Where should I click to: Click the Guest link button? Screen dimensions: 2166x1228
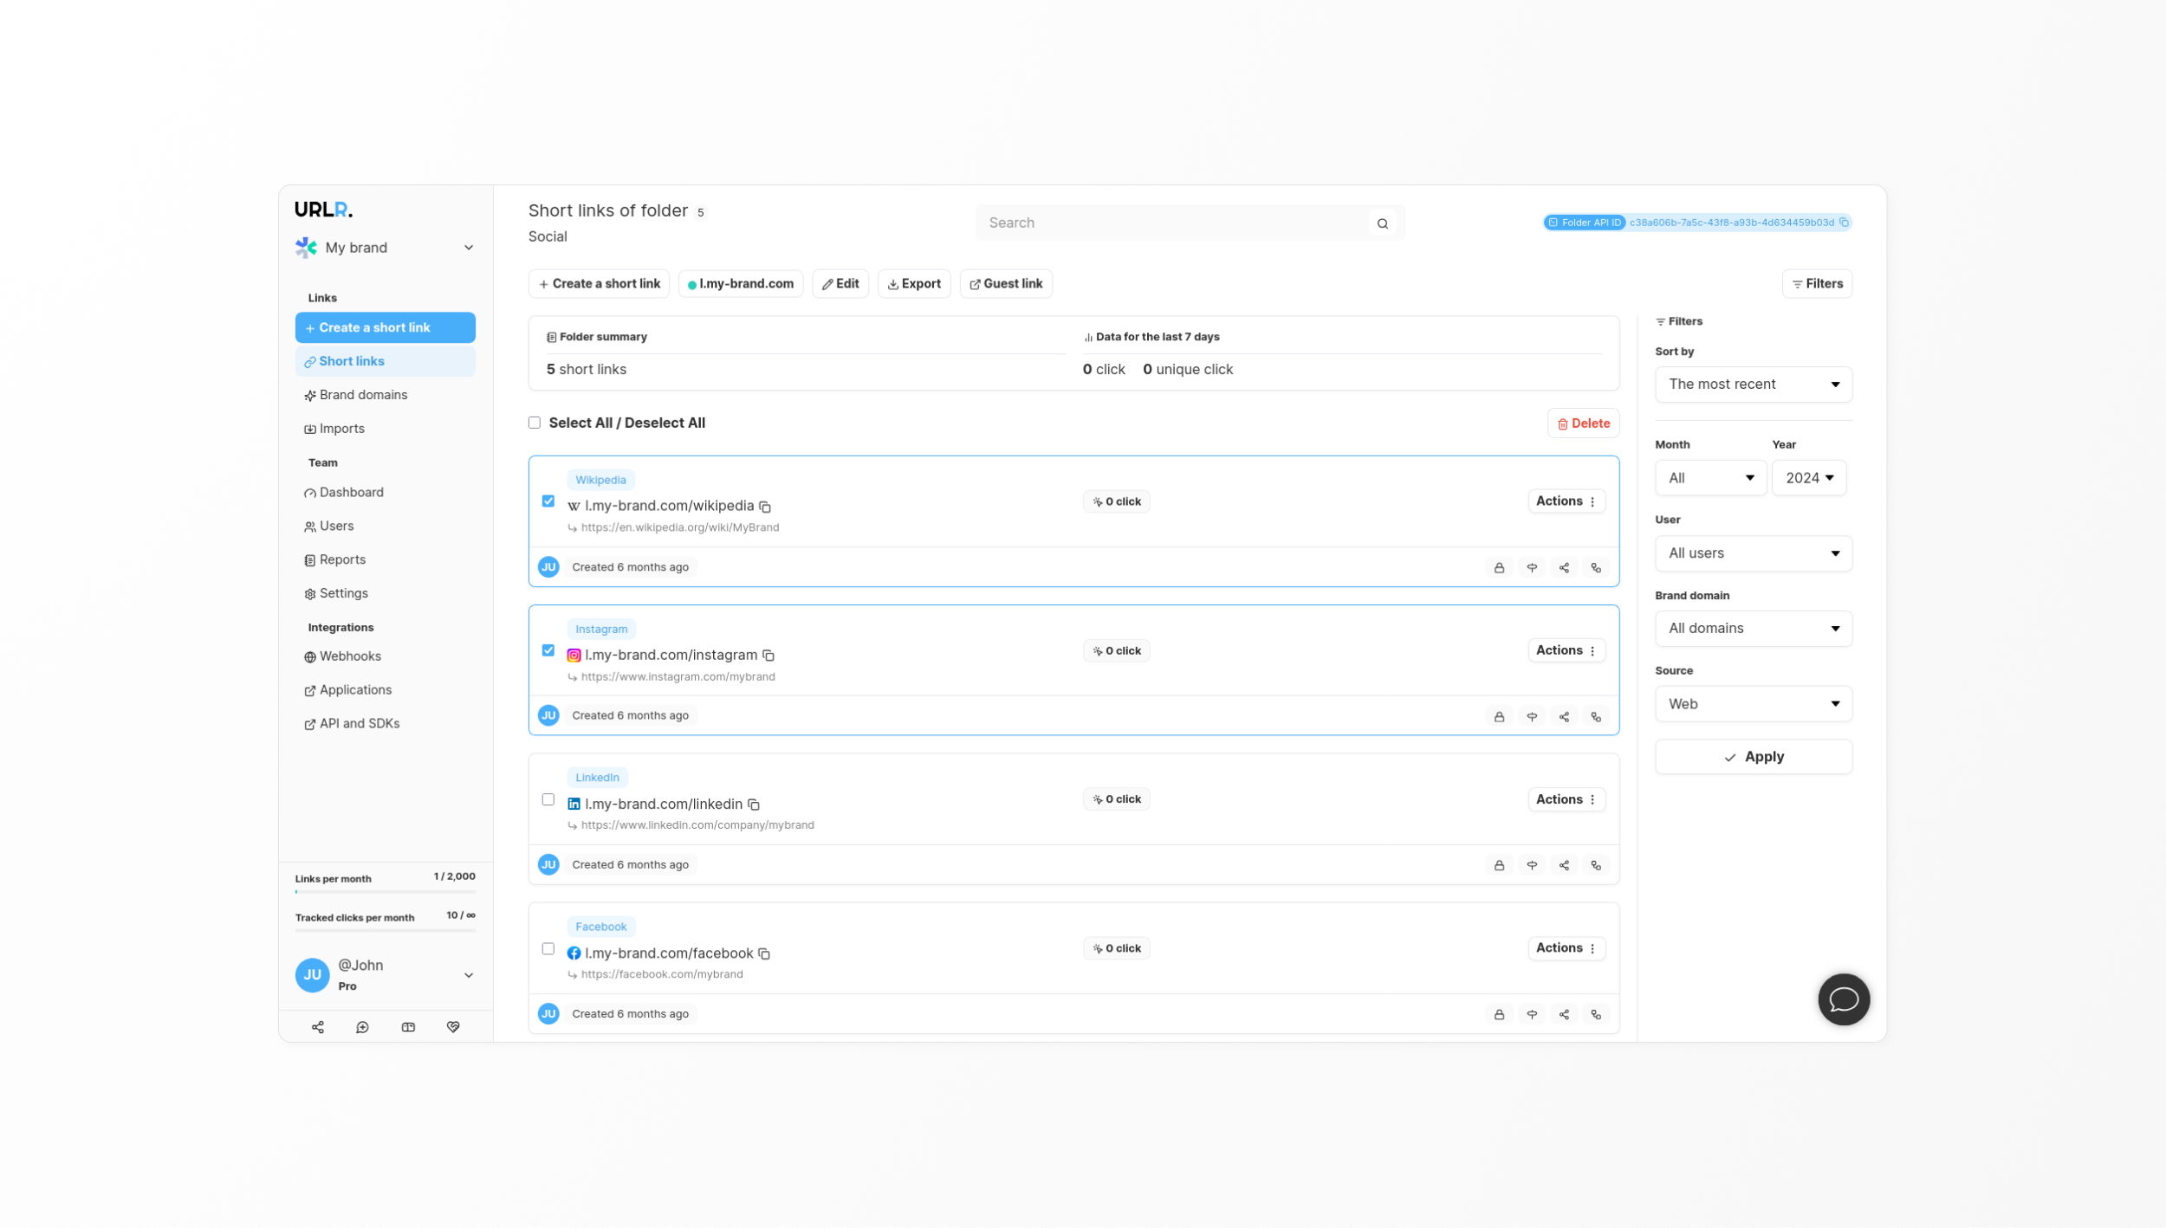(1006, 284)
